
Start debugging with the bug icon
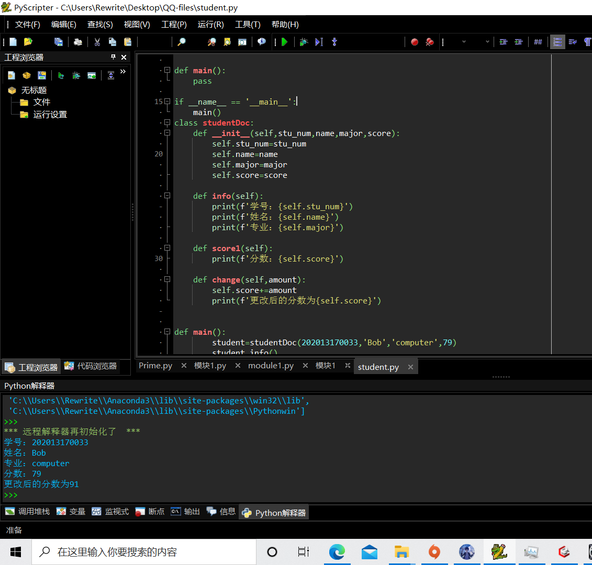(304, 42)
